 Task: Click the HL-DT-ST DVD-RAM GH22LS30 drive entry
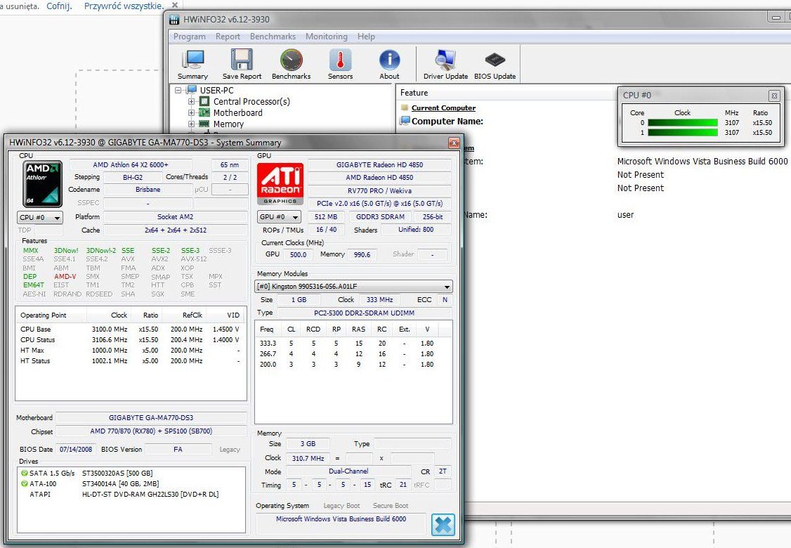pyautogui.click(x=150, y=495)
